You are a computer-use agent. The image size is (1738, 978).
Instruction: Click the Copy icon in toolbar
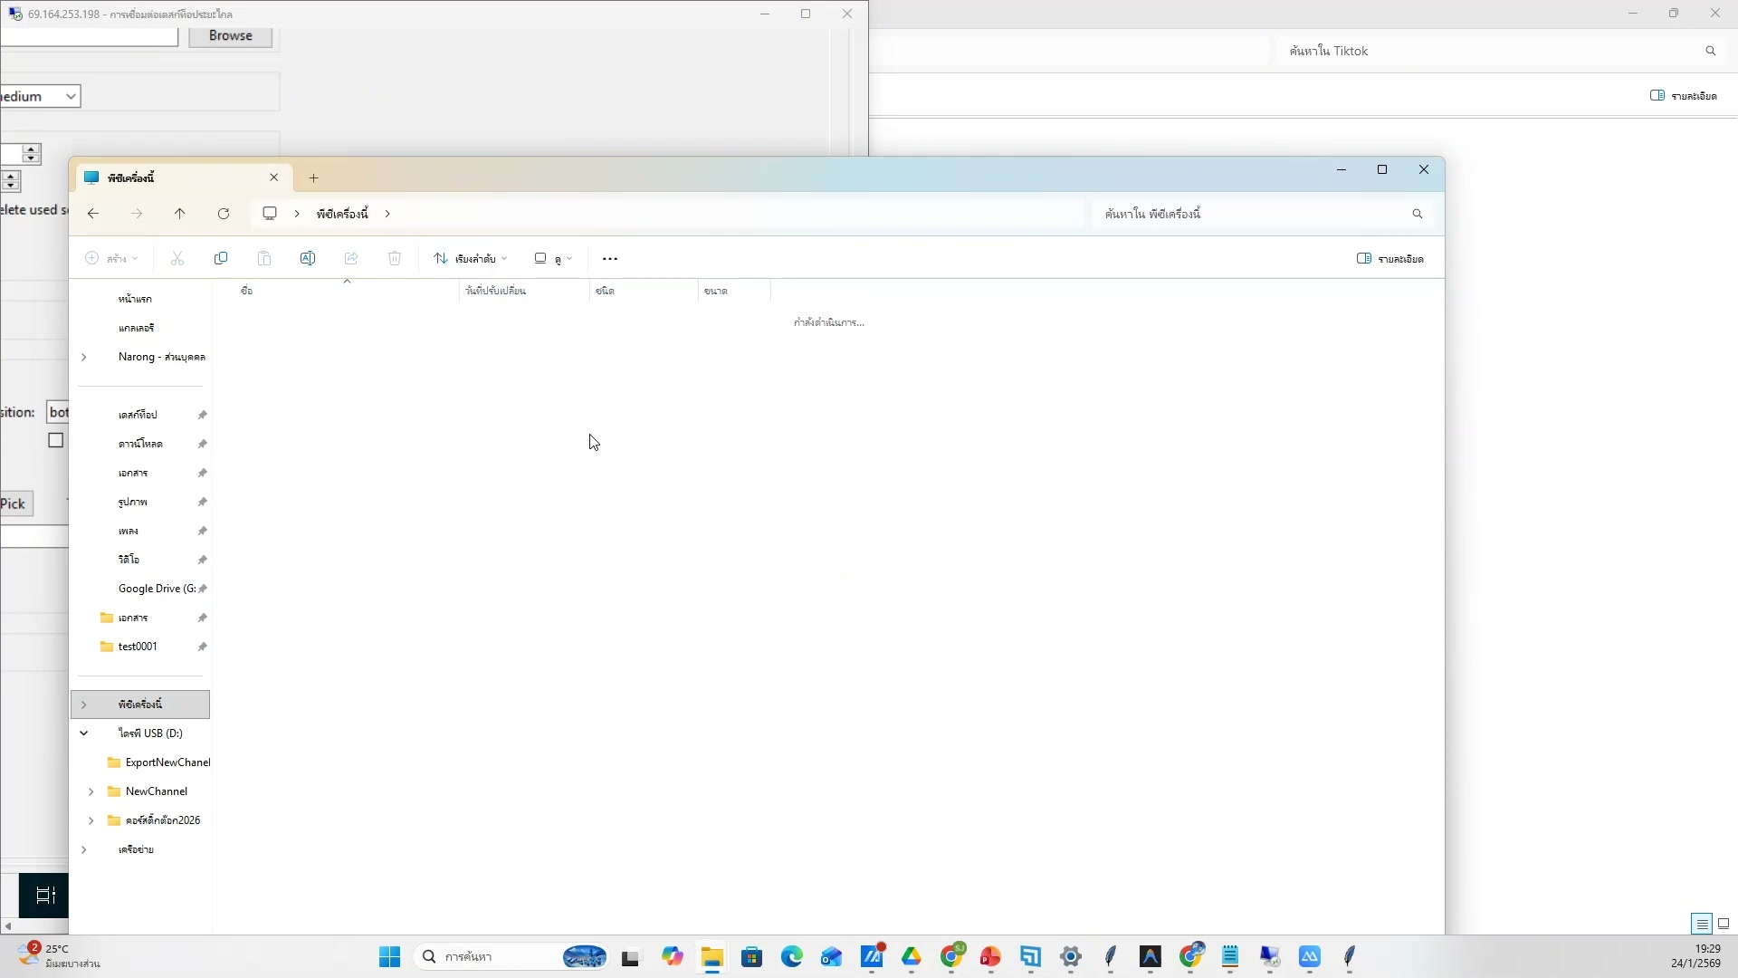(x=221, y=259)
